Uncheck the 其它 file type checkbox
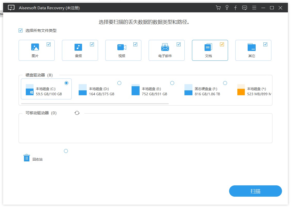 (265, 45)
